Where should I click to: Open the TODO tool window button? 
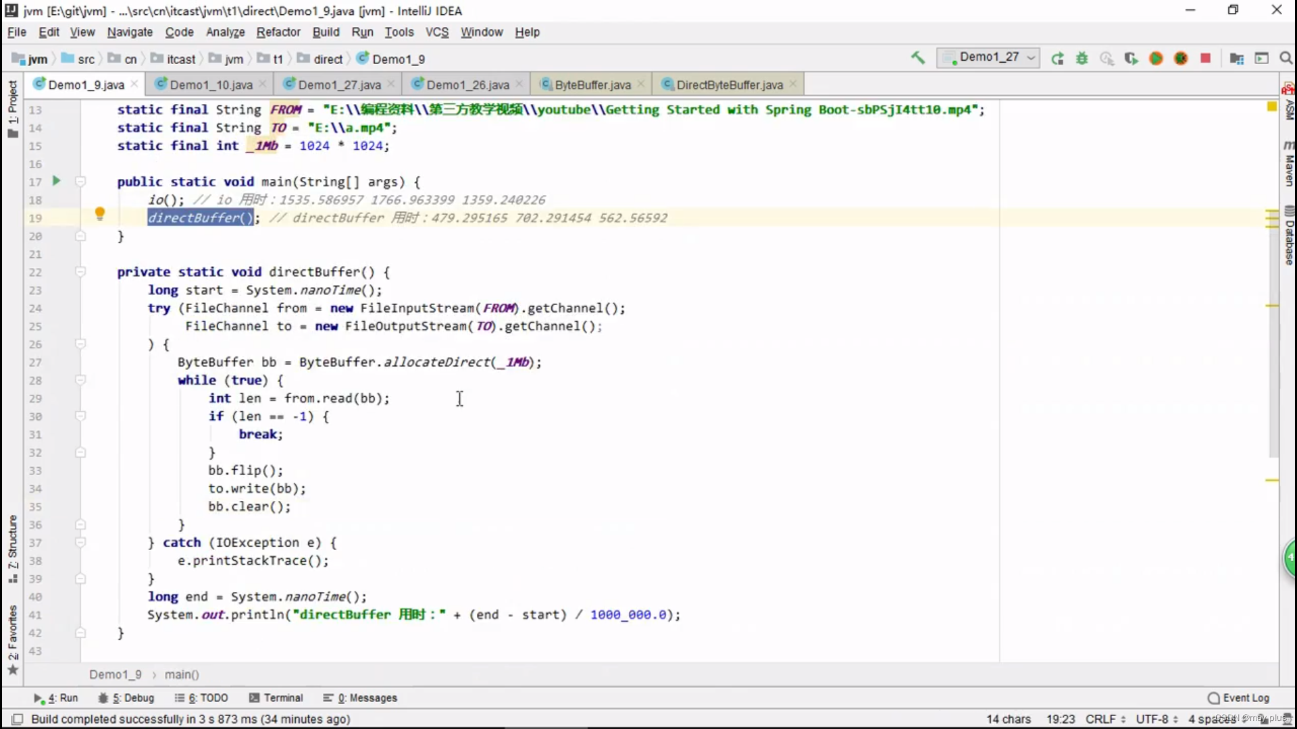pyautogui.click(x=201, y=698)
